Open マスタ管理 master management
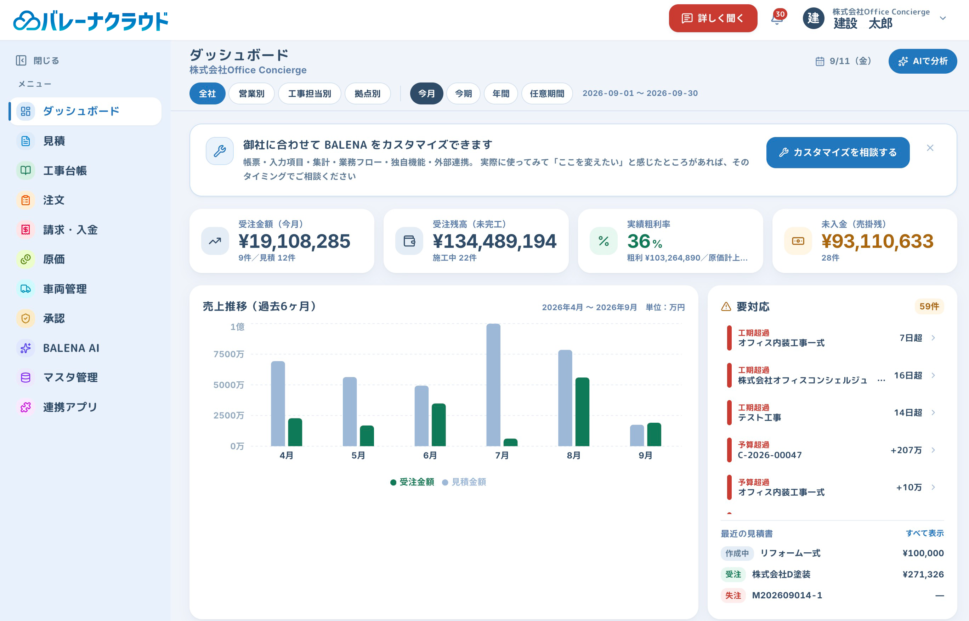This screenshot has height=621, width=969. pos(85,377)
